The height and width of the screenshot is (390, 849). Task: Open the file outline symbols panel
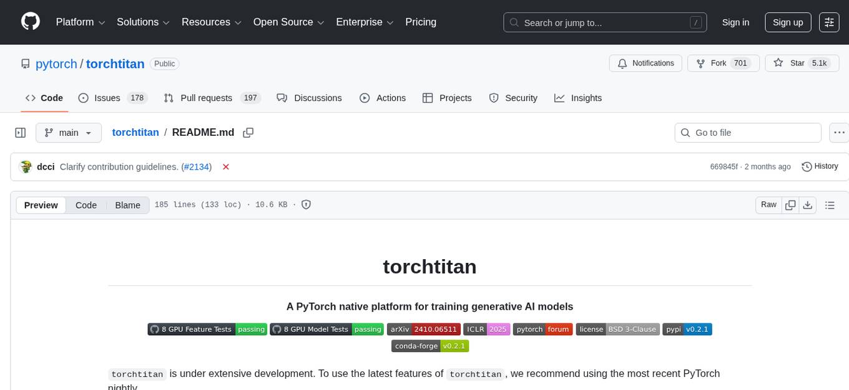tap(830, 204)
